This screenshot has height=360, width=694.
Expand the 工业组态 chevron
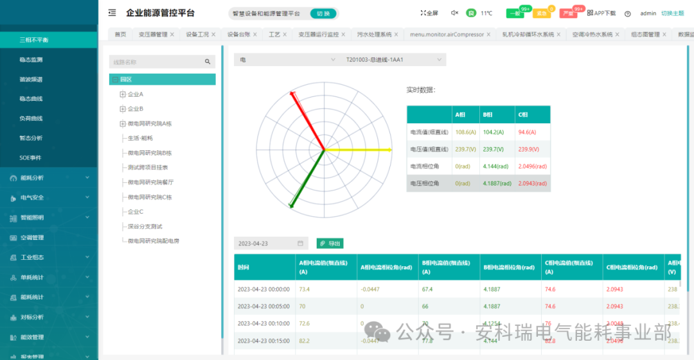(87, 257)
